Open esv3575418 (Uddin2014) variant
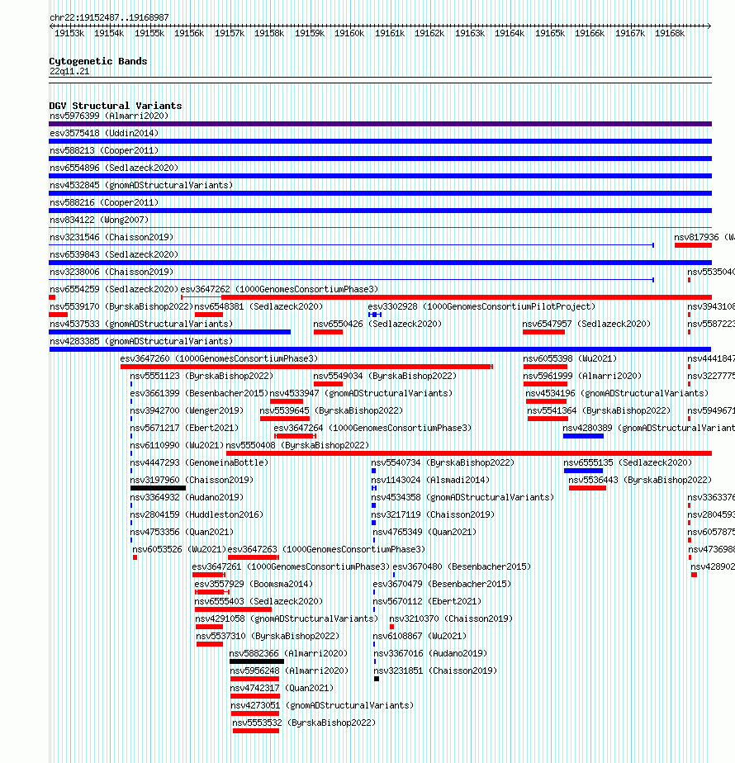 click(x=104, y=133)
